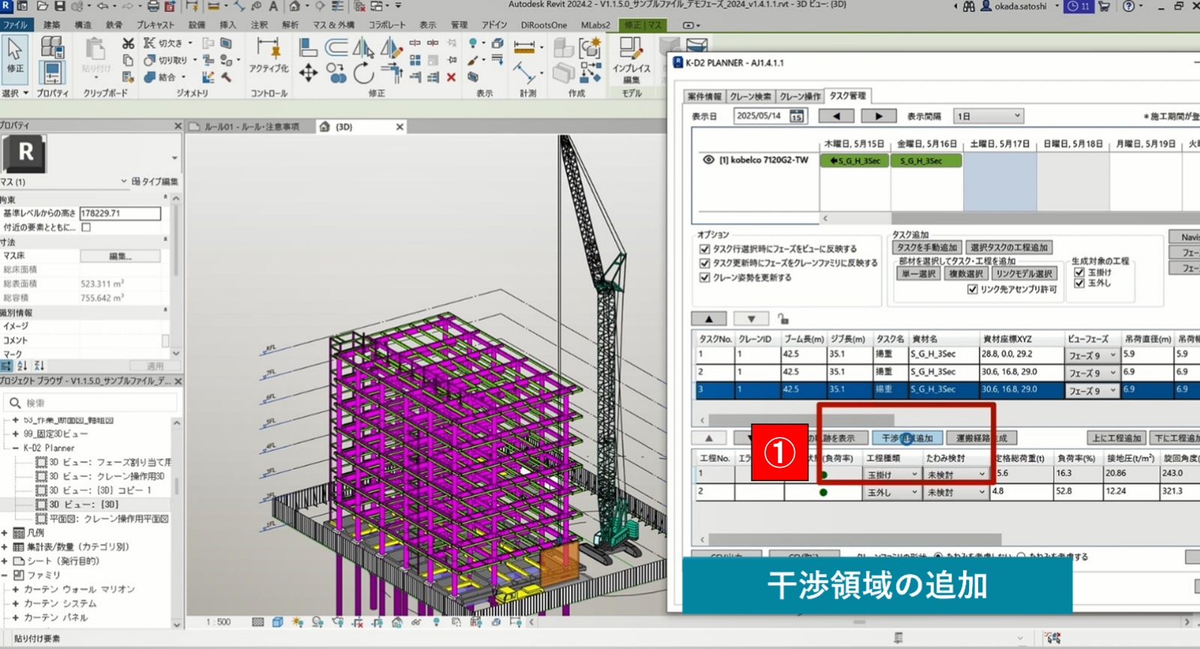Image resolution: width=1200 pixels, height=649 pixels.
Task: Click the インプレイス編集 icon
Action: click(631, 49)
